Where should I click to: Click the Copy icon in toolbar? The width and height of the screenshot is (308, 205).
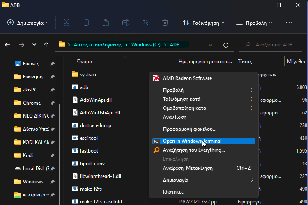86,23
